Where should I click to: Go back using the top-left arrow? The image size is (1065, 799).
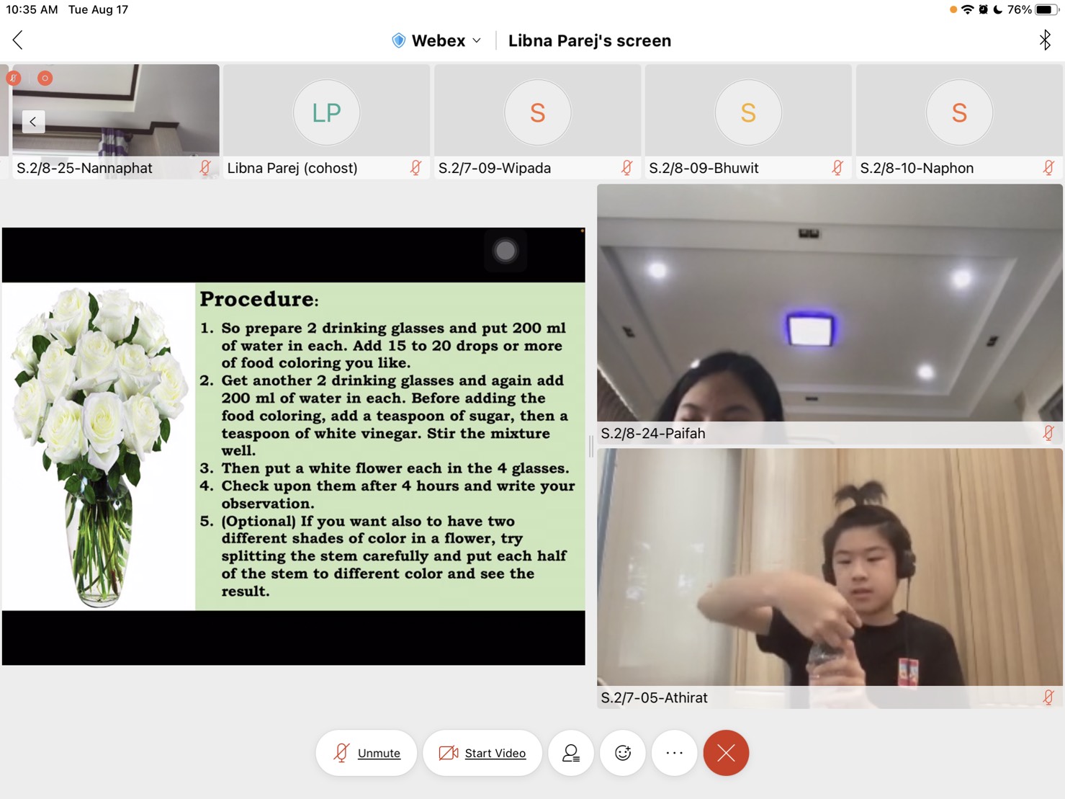pos(18,40)
